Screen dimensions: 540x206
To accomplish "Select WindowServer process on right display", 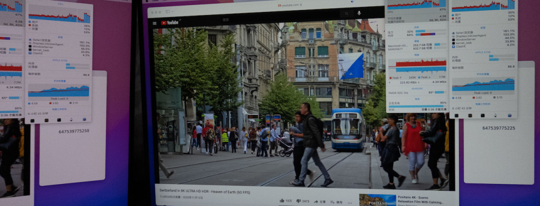I will pos(483,38).
